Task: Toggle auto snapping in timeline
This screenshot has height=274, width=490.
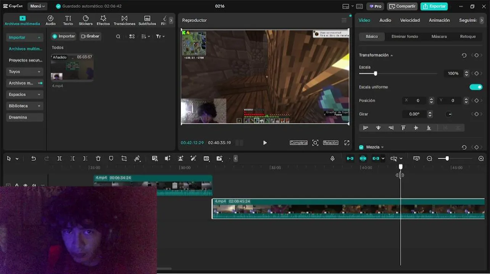Action: tap(363, 158)
